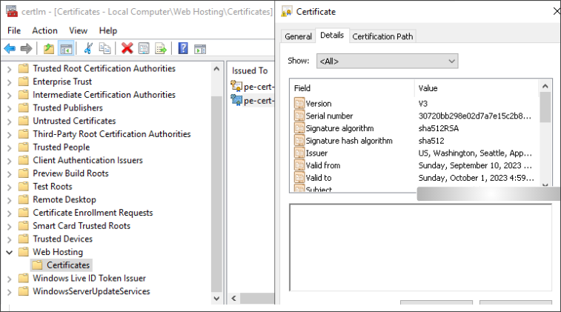Click certificate list scroll left arrow

(x=234, y=298)
